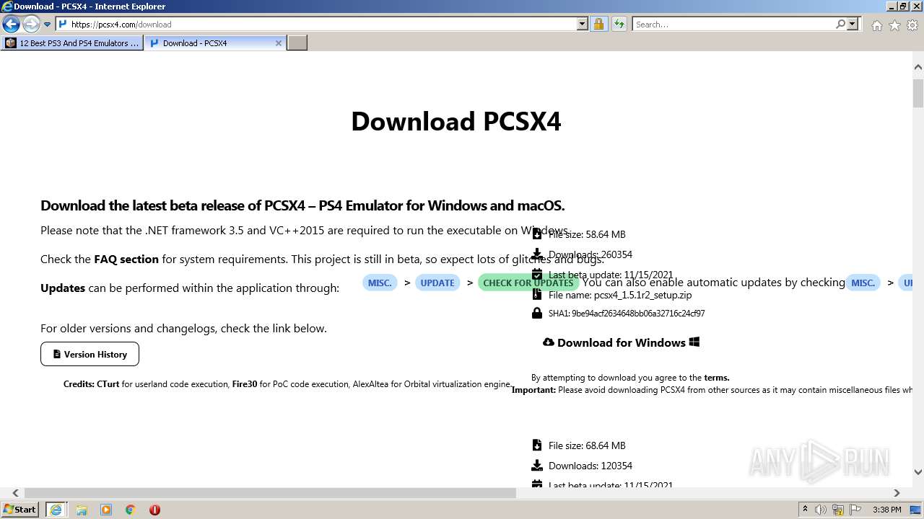
Task: Click the network tray icon
Action: 838,510
